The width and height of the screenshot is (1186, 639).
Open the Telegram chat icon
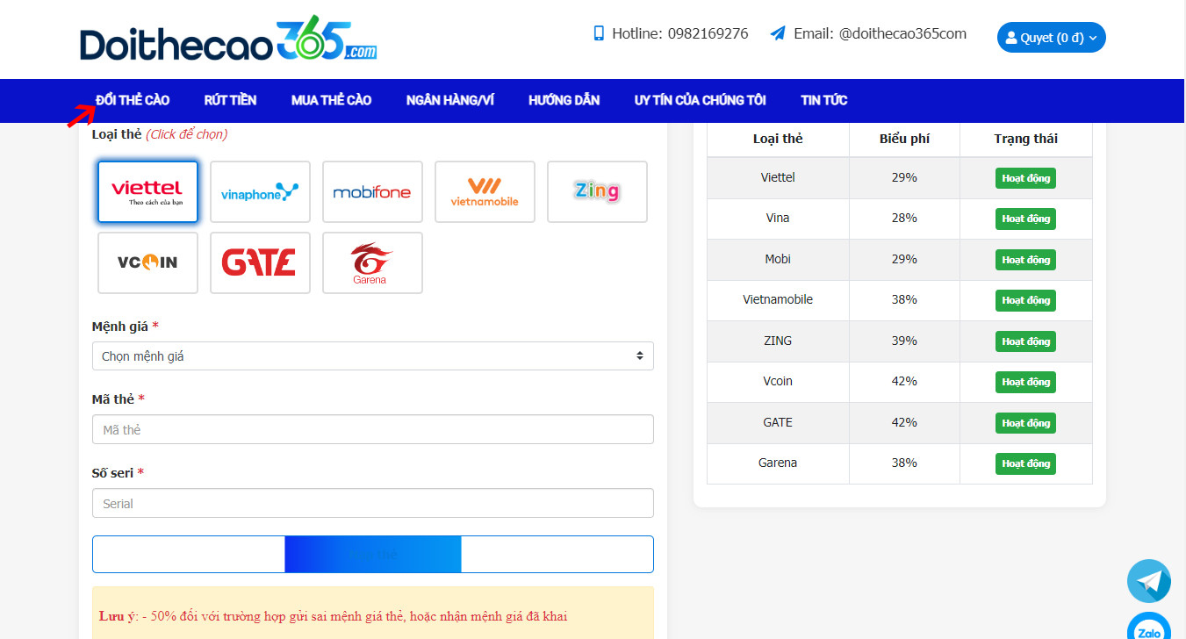click(x=1149, y=581)
